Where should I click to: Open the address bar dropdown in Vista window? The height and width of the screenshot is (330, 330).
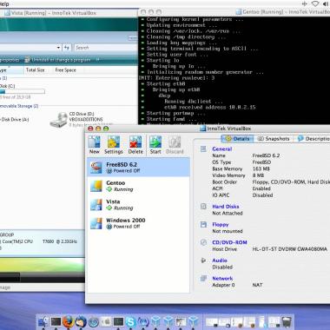[58, 48]
